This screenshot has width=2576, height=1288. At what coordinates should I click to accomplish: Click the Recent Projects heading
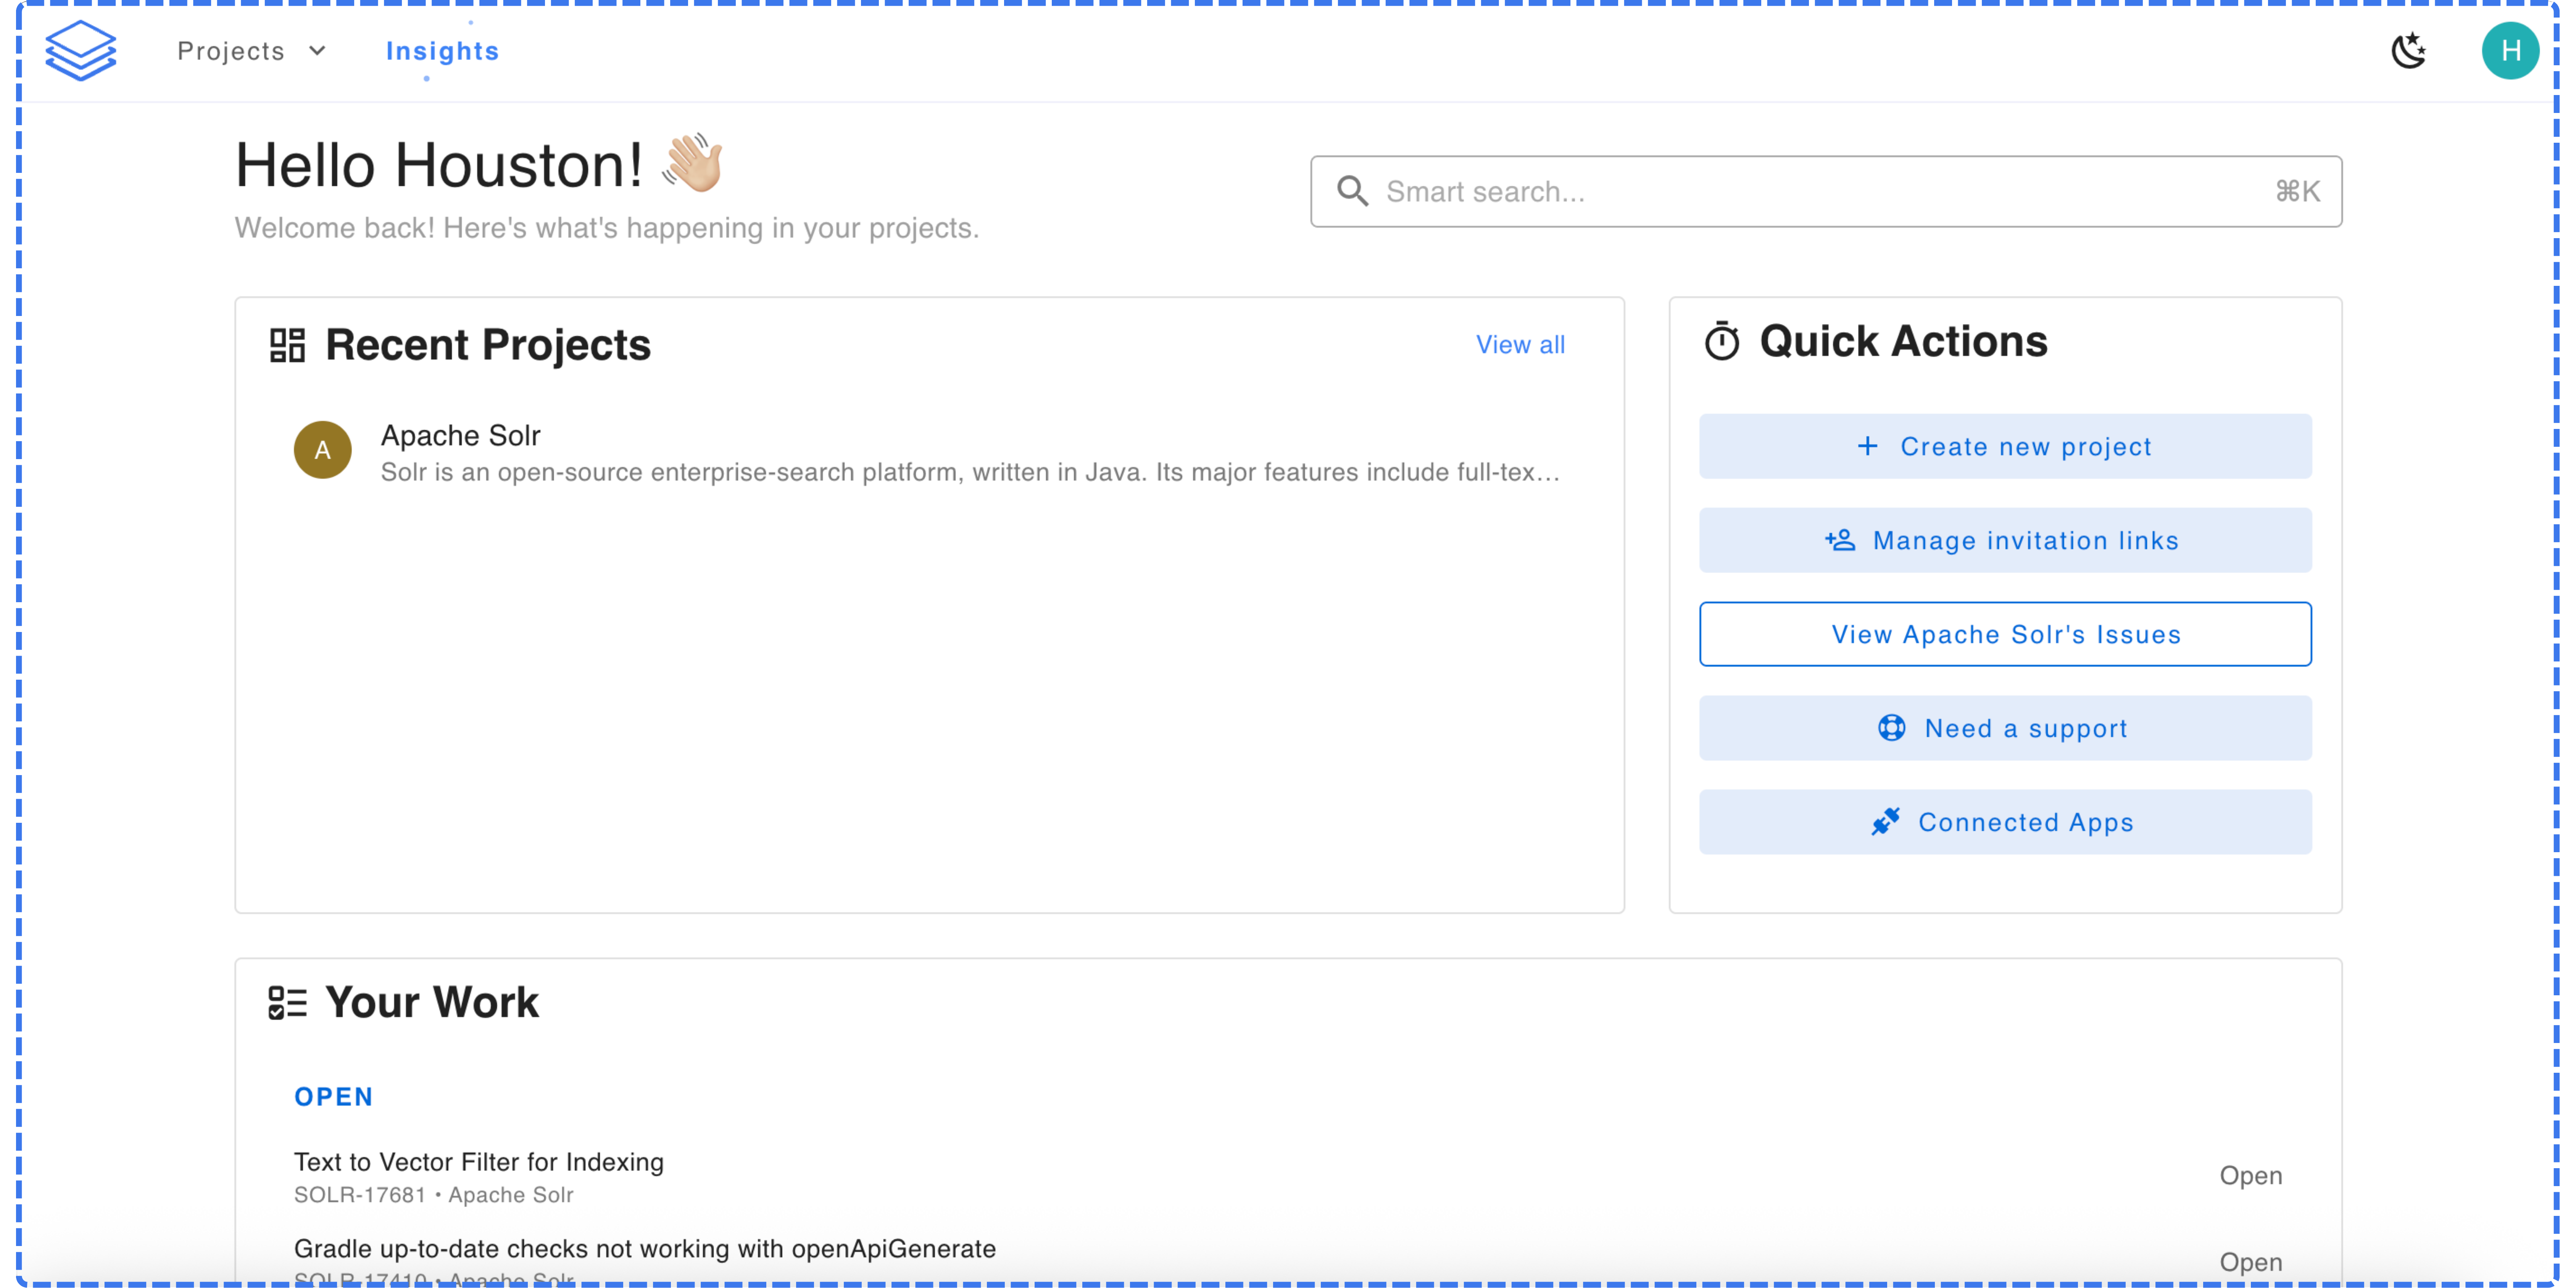[488, 345]
